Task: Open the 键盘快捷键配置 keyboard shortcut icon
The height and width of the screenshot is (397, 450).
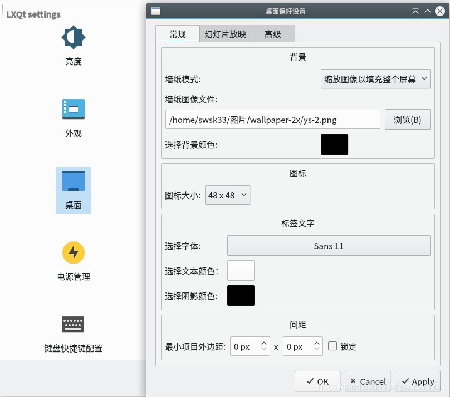Action: [x=73, y=334]
